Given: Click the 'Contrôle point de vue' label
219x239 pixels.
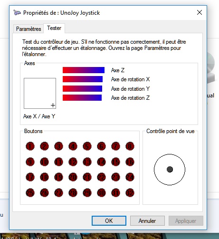Looking at the screenshot, I should (171, 131).
